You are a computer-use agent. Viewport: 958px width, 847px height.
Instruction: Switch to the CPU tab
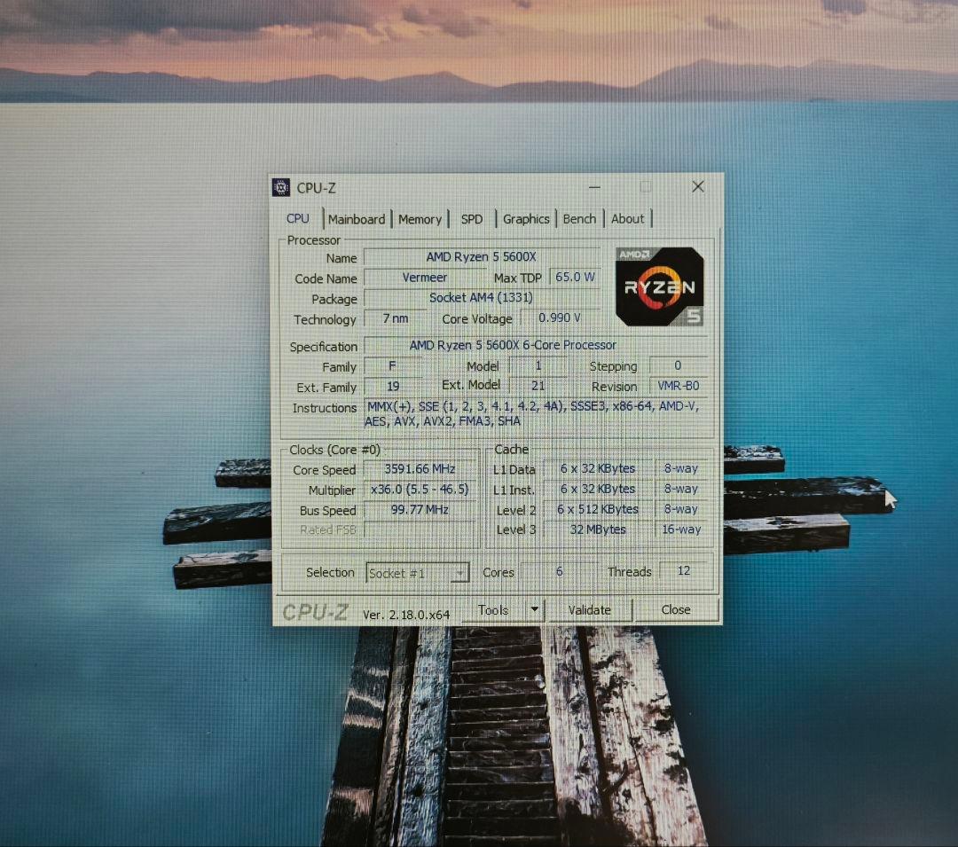[297, 218]
